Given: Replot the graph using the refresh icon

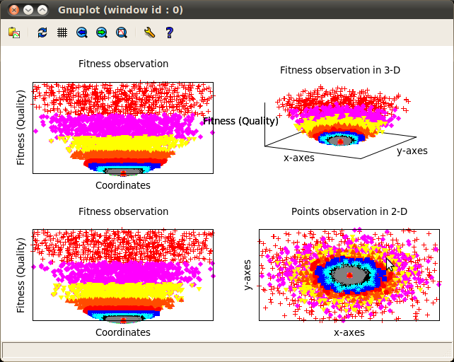Looking at the screenshot, I should coord(42,33).
